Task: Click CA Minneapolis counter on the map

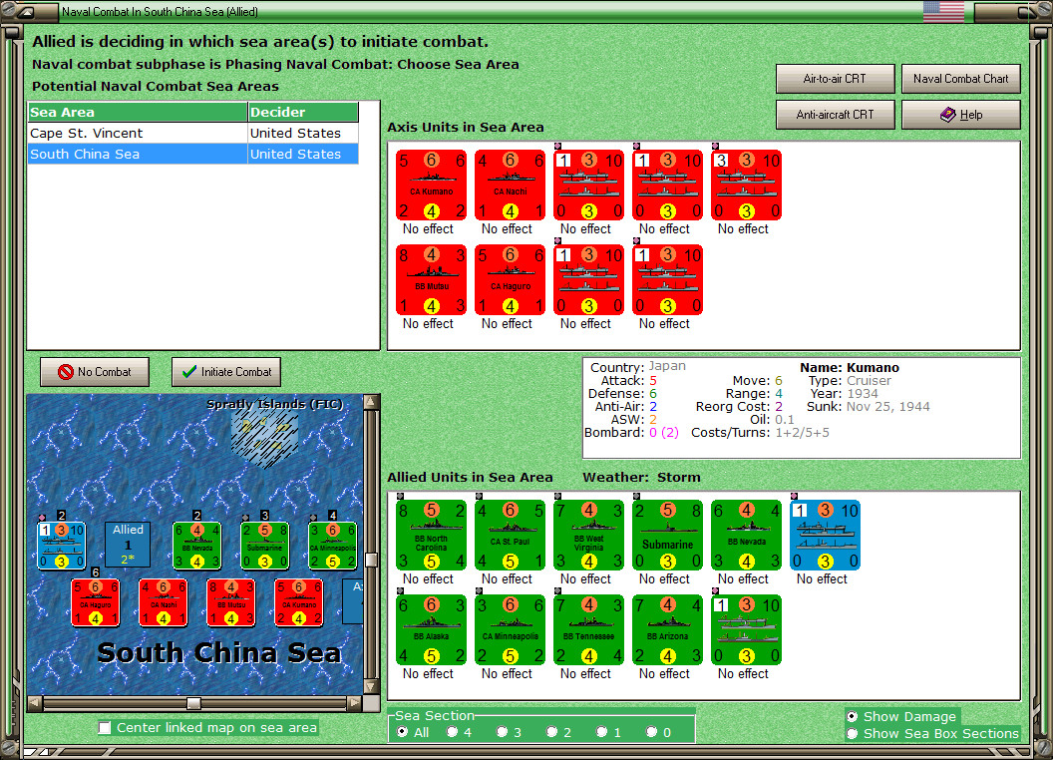Action: [332, 546]
